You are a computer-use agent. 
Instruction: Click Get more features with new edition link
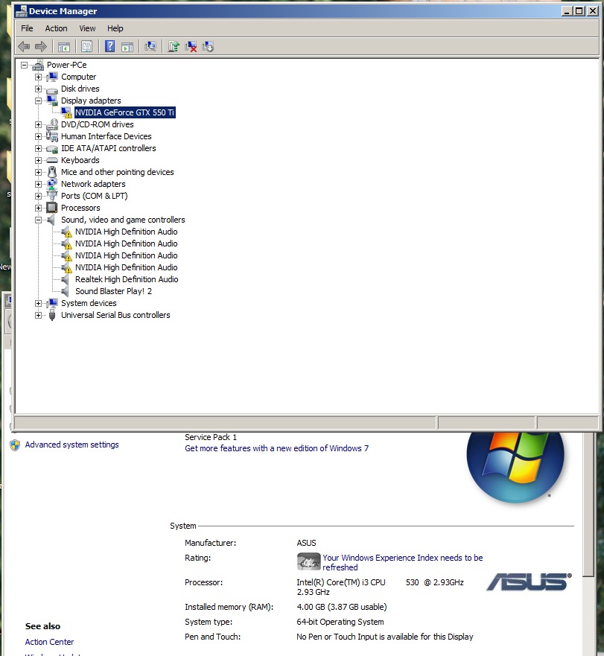(276, 448)
